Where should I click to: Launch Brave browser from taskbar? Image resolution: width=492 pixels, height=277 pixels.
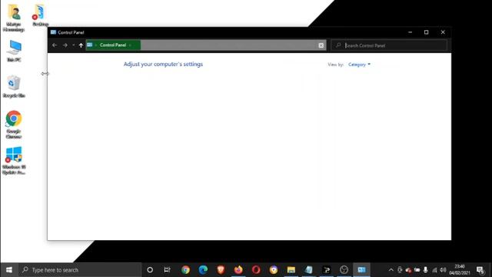click(x=221, y=270)
